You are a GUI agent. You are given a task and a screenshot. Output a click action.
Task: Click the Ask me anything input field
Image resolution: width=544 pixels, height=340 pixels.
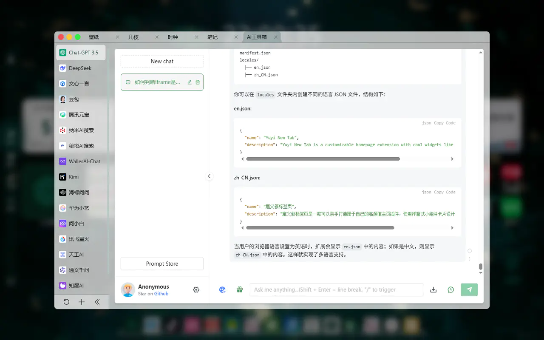point(336,290)
